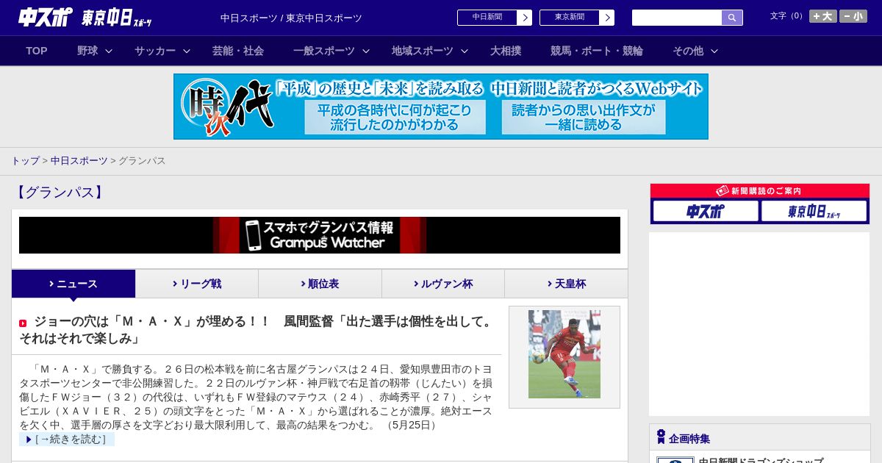
Task: Click the Grampus Watcher smartphone banner
Action: [x=320, y=235]
